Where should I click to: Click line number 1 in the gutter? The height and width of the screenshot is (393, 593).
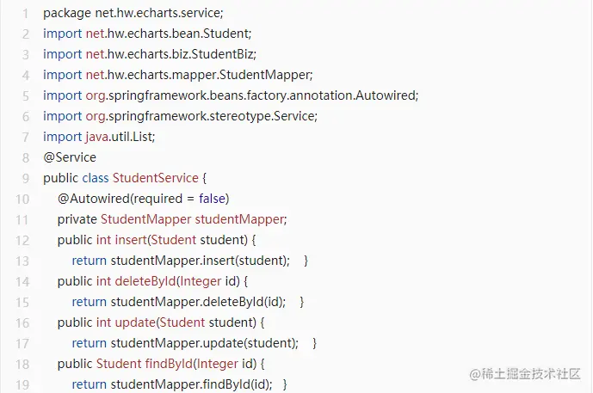(x=26, y=13)
